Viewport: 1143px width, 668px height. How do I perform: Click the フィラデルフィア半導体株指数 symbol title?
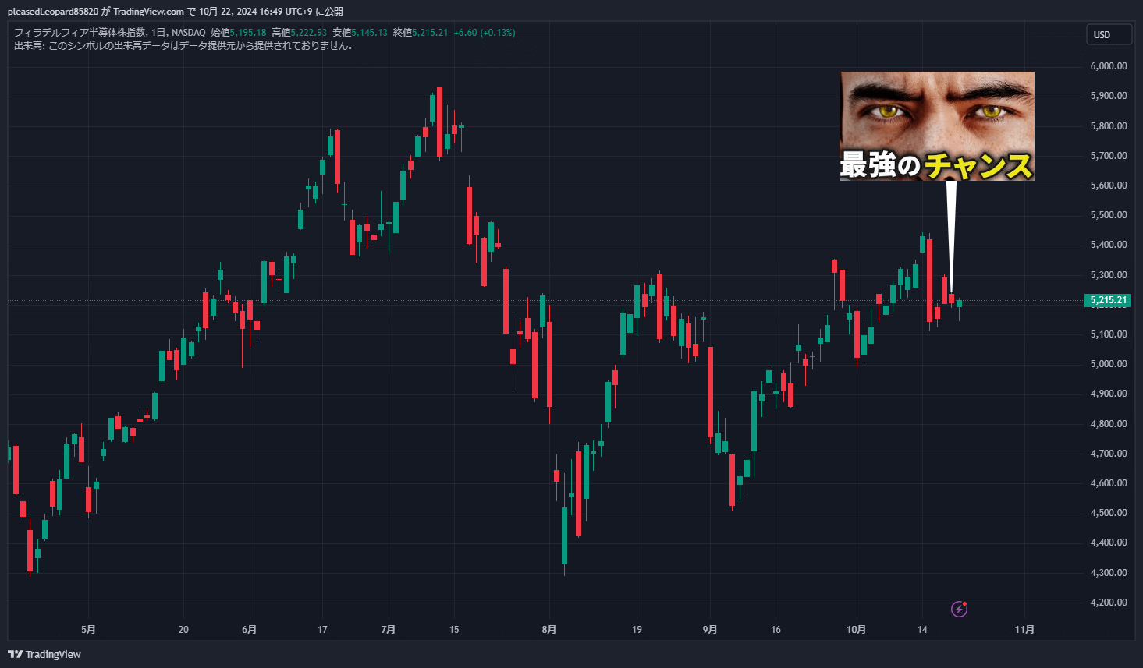[x=80, y=33]
